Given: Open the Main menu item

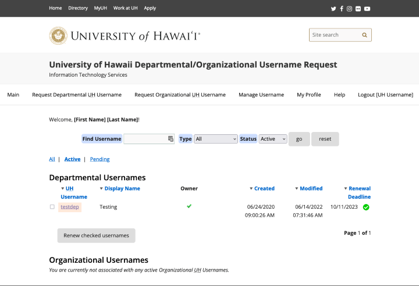Looking at the screenshot, I should click(13, 95).
